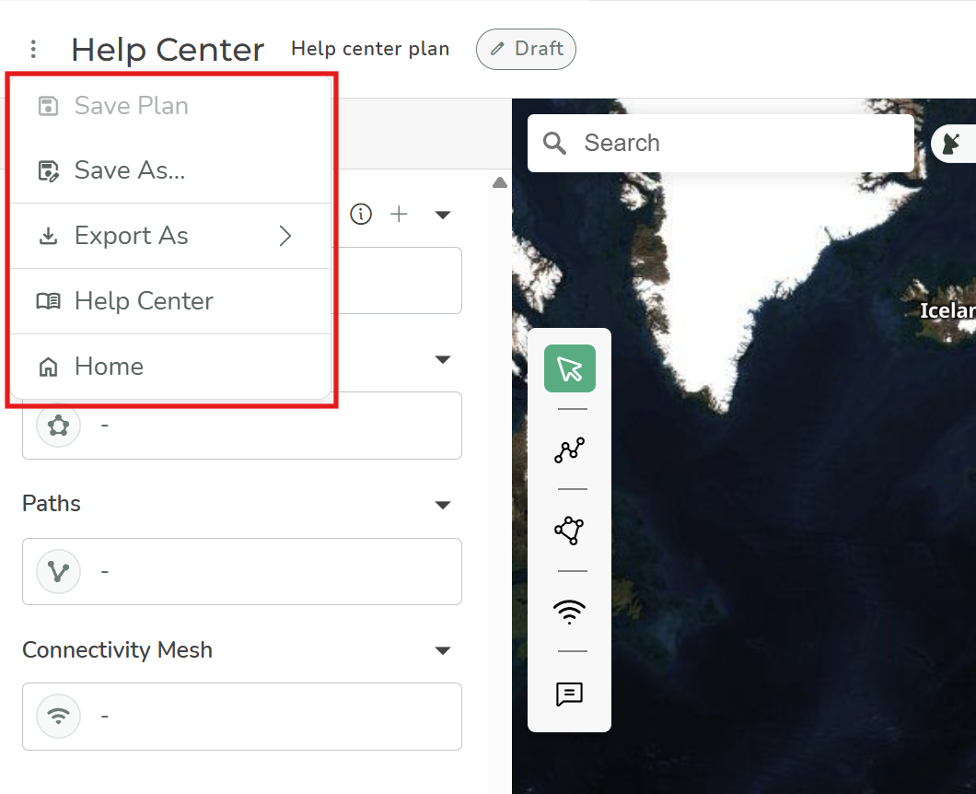Screen dimensions: 976x794
Task: Choose Save As... from the menu
Action: pyautogui.click(x=129, y=170)
